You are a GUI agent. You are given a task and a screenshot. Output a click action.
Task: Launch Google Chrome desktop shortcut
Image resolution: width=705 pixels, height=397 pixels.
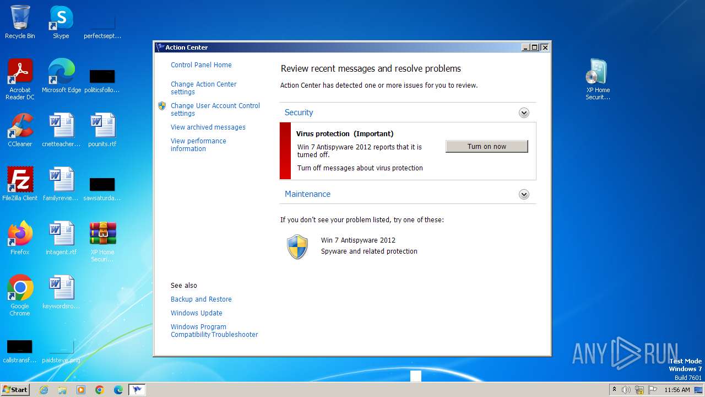click(x=20, y=296)
